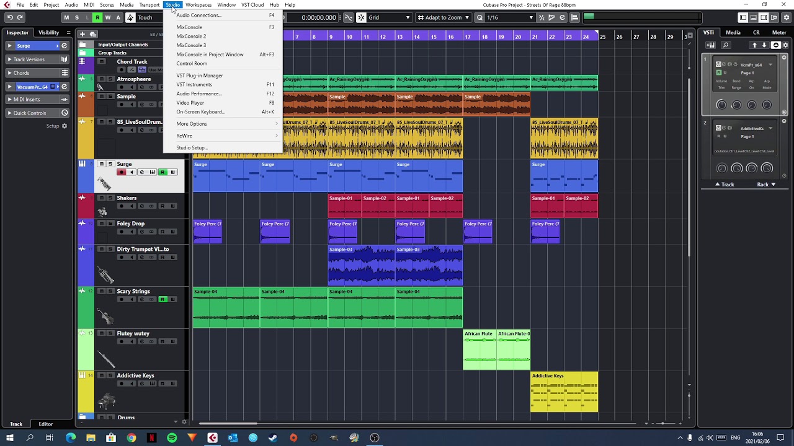Viewport: 794px width, 446px height.
Task: Open the ReWire submenu
Action: click(223, 136)
